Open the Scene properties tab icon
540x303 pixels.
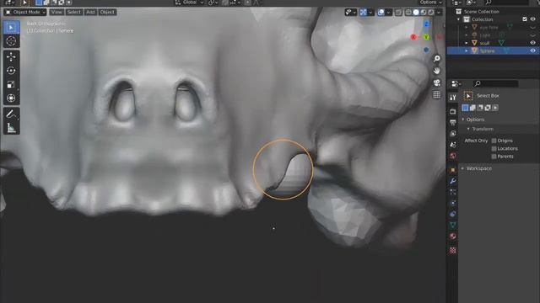pos(452,145)
